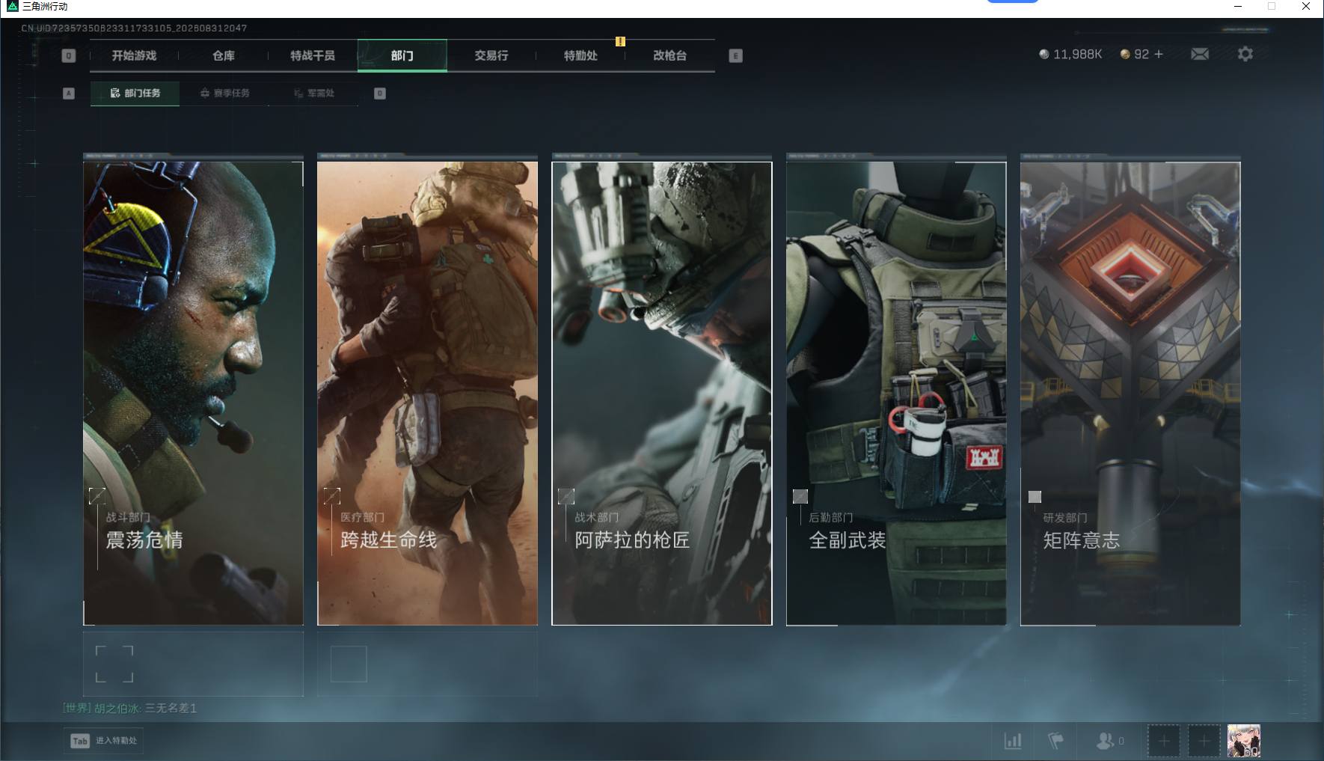Image resolution: width=1324 pixels, height=761 pixels.
Task: Open the 阿萨拉的枪匠 tactical department card
Action: click(x=662, y=393)
